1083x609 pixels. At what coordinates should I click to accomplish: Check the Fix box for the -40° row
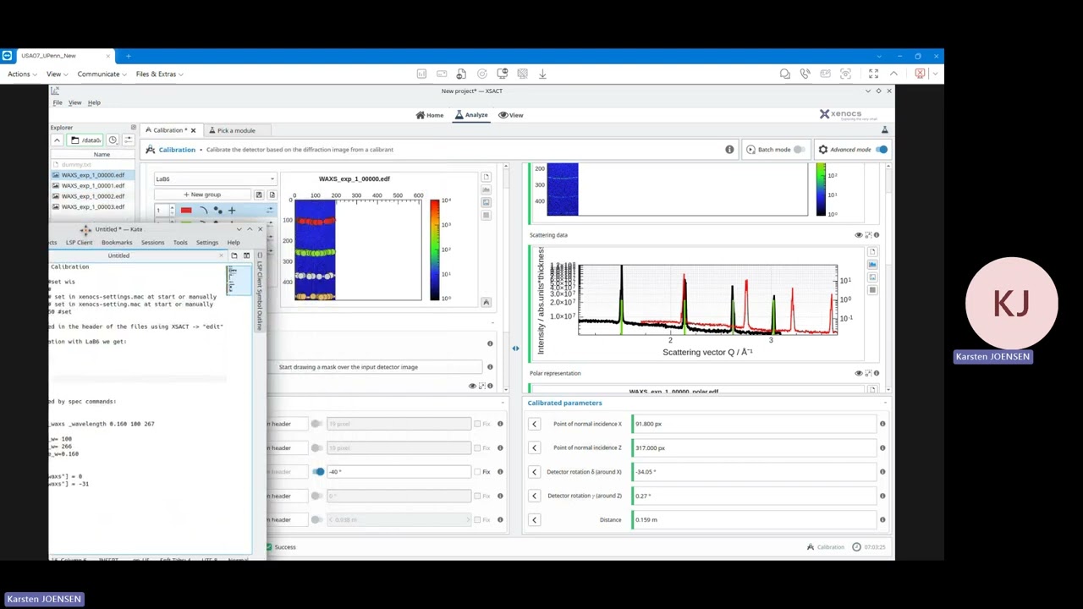click(x=477, y=472)
